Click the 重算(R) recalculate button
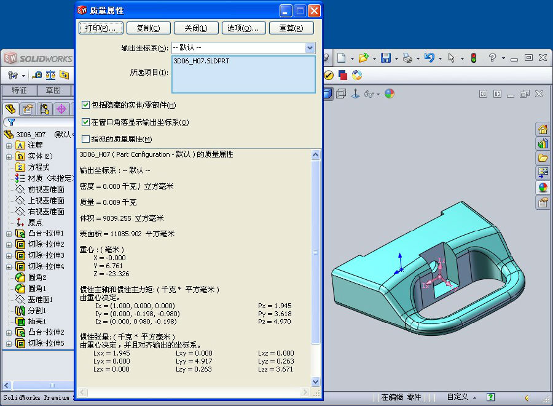 point(291,28)
